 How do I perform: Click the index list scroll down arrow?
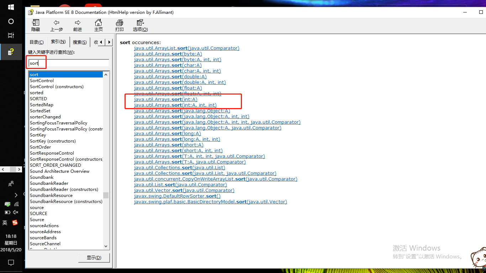tap(106, 246)
